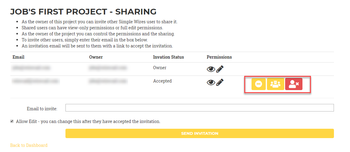The height and width of the screenshot is (152, 350).
Task: Toggle view permission eye for the Accepted user
Action: point(211,82)
